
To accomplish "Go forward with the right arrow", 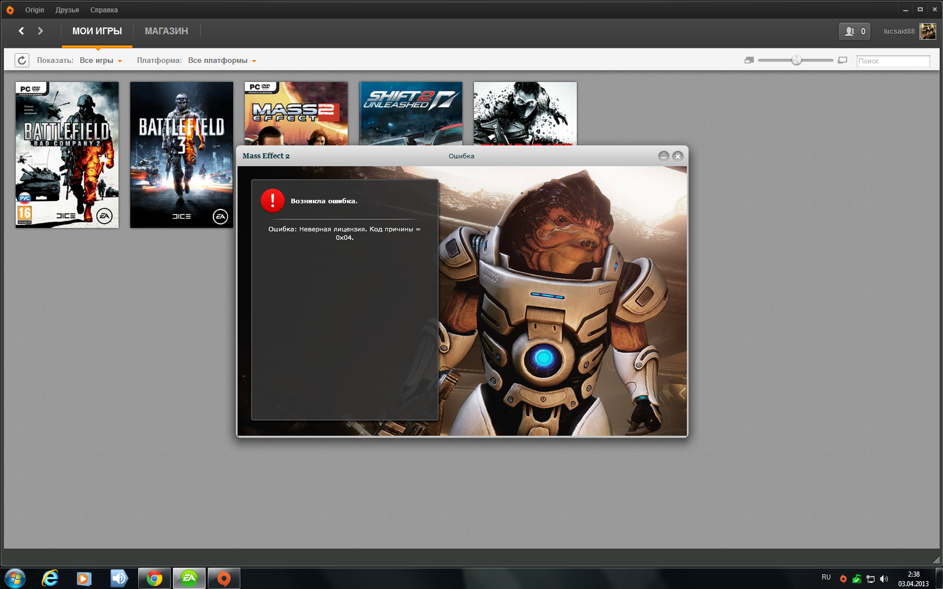I will [x=40, y=31].
